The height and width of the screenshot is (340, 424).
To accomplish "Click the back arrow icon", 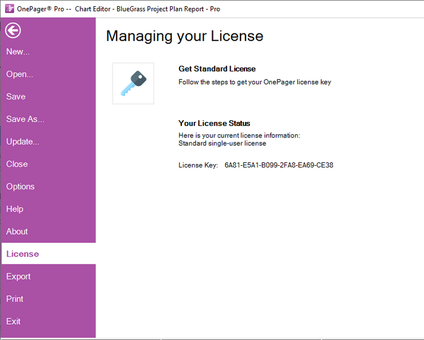I will (13, 30).
